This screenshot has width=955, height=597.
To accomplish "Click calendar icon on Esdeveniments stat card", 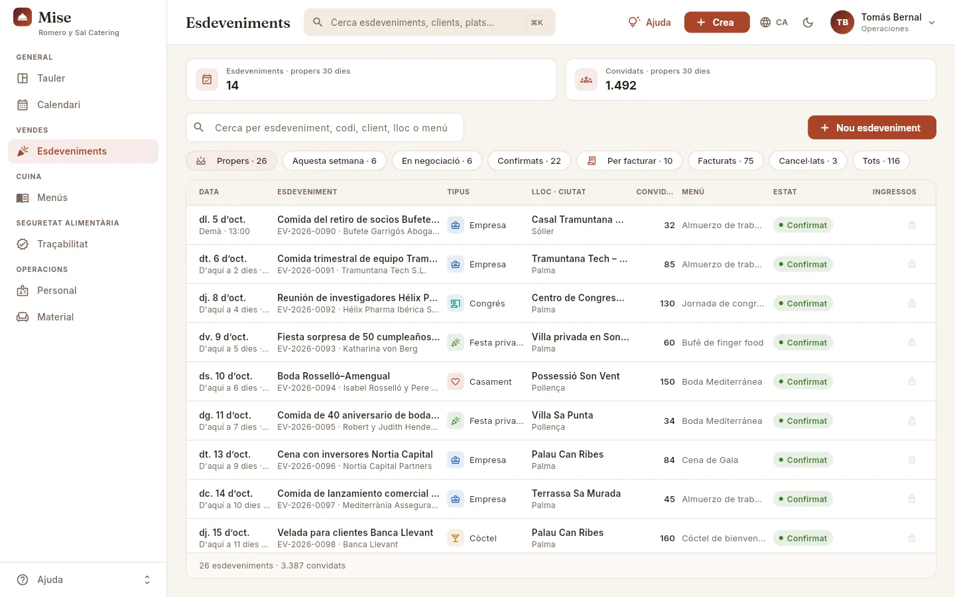I will (x=207, y=80).
